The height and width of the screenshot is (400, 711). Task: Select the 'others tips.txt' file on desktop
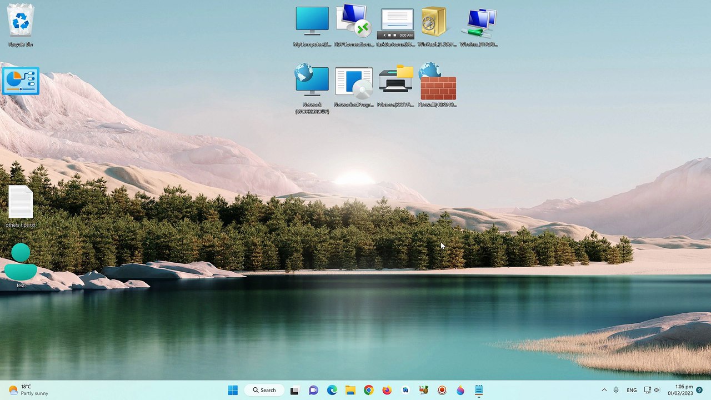[21, 207]
